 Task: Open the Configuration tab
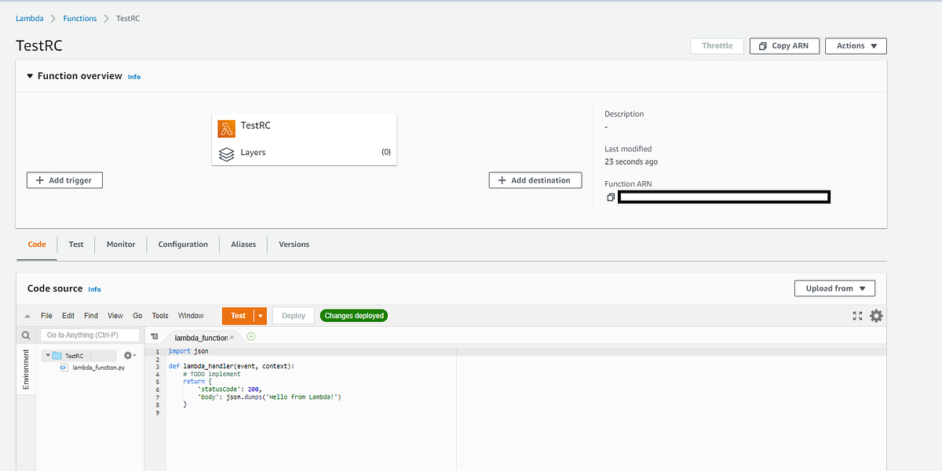[x=183, y=245]
